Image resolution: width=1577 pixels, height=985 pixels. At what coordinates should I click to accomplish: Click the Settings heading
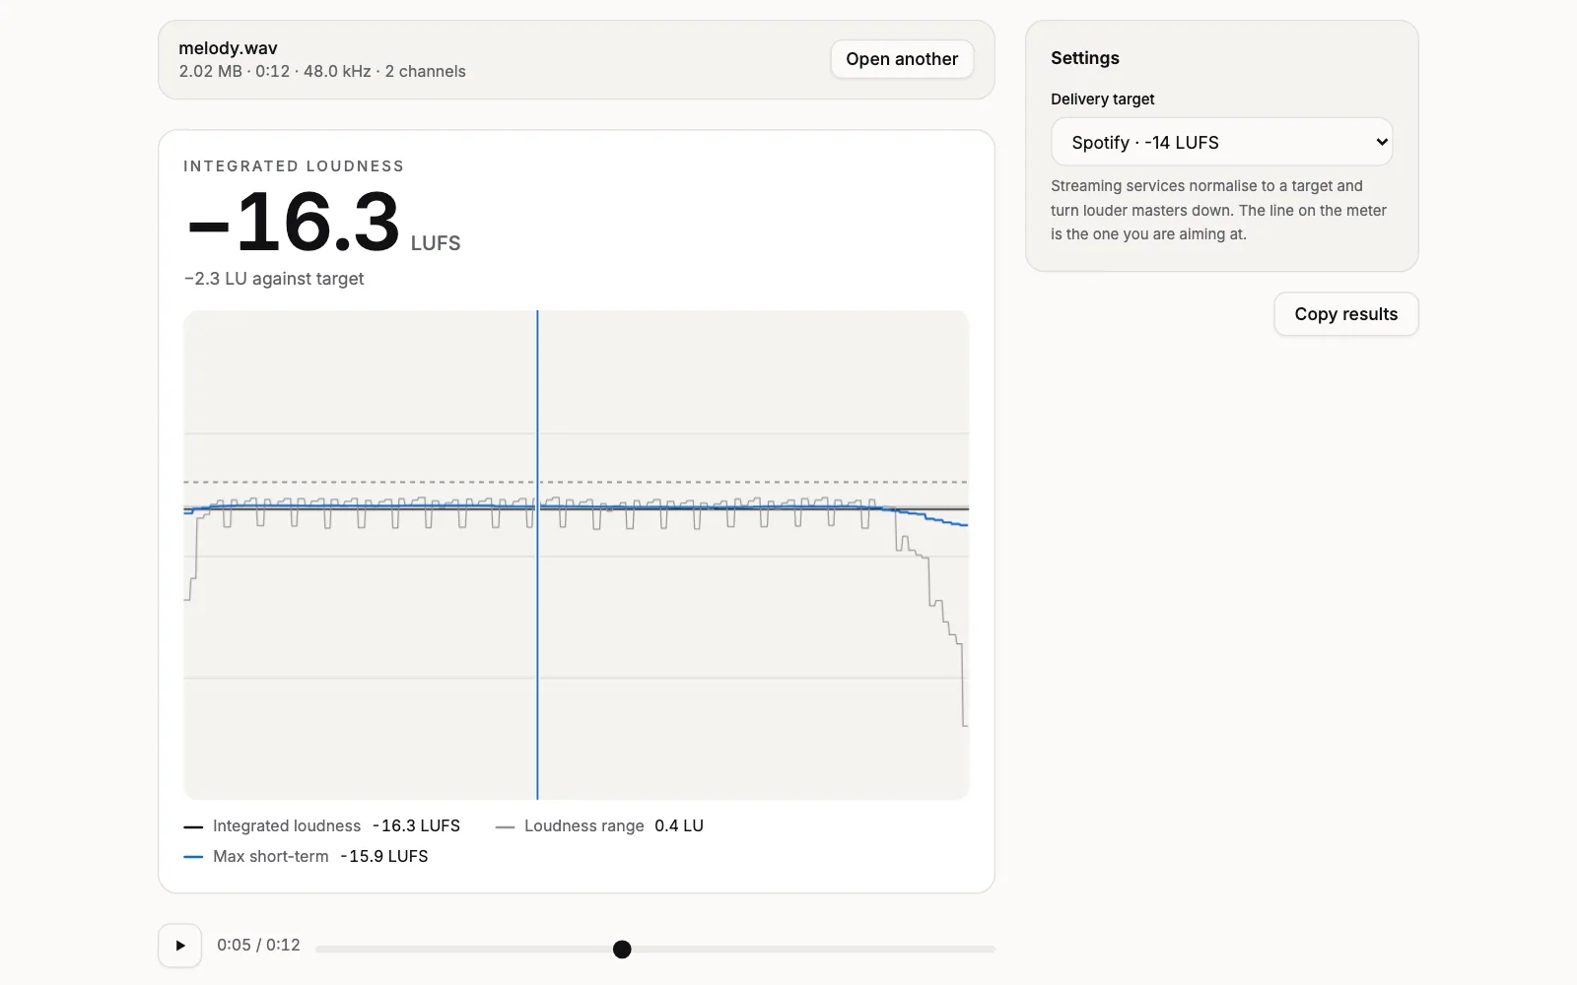tap(1085, 58)
